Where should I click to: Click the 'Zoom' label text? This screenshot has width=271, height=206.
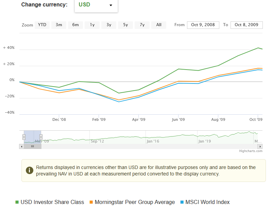pyautogui.click(x=27, y=25)
